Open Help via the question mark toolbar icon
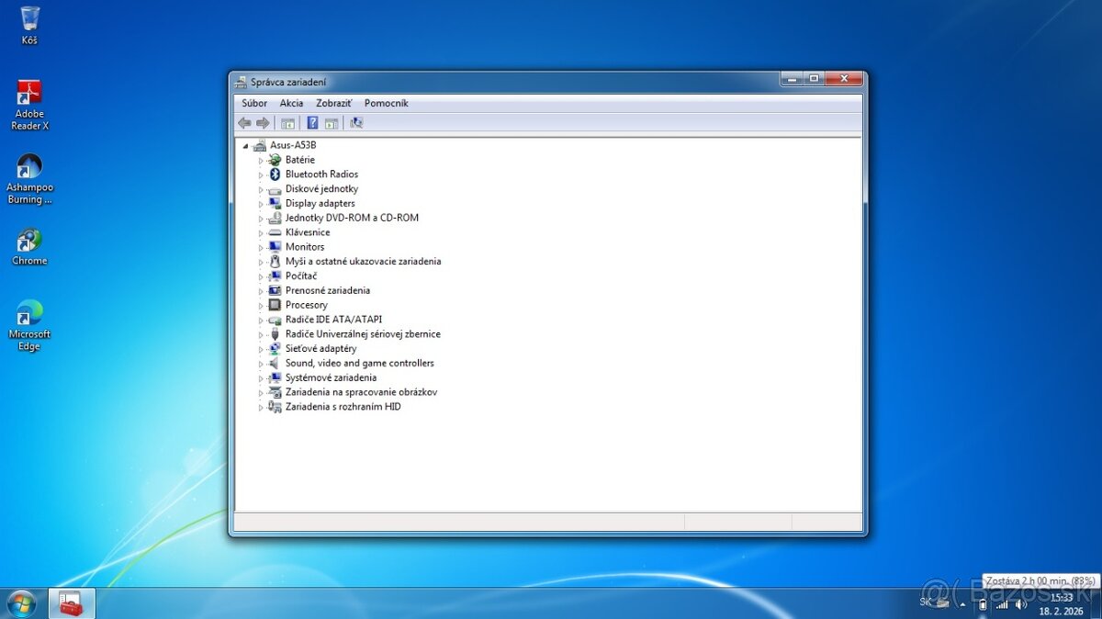Viewport: 1102px width, 619px height. tap(312, 122)
